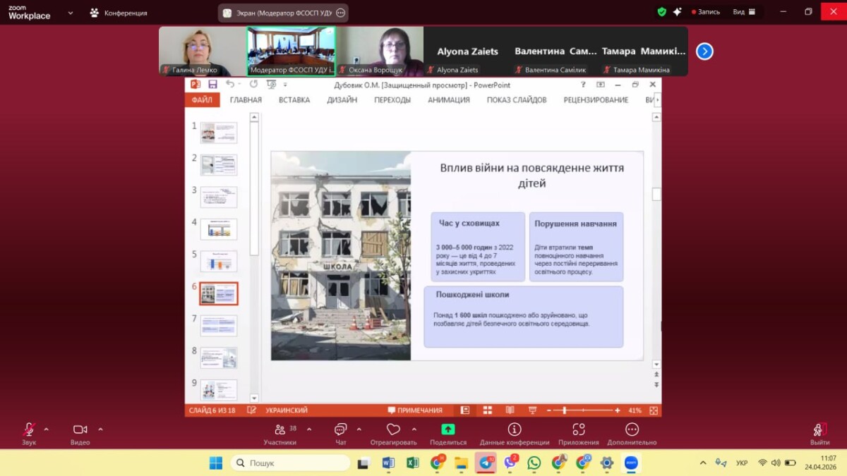Open the Приложения apps icon
The width and height of the screenshot is (847, 476).
click(x=579, y=429)
